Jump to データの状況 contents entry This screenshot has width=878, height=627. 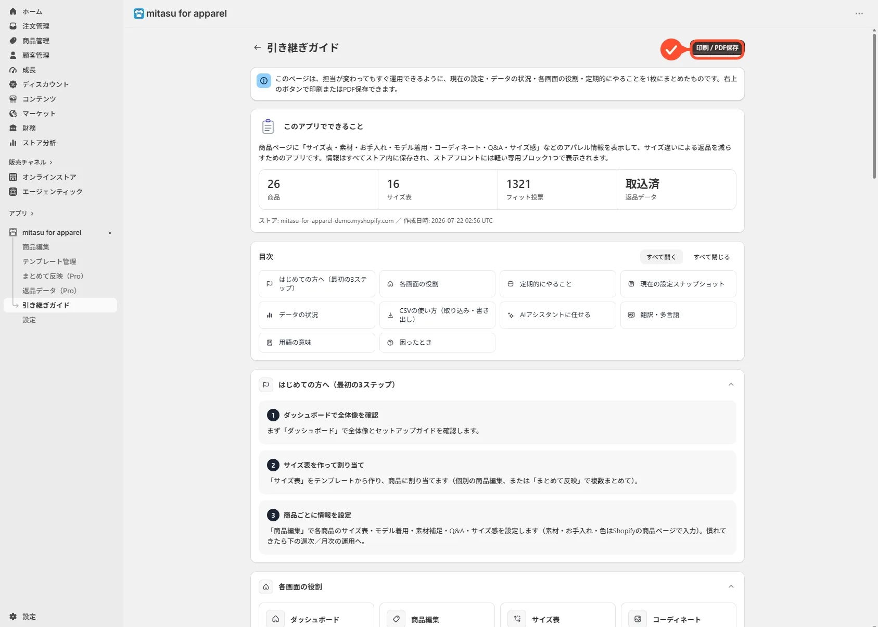coord(316,315)
